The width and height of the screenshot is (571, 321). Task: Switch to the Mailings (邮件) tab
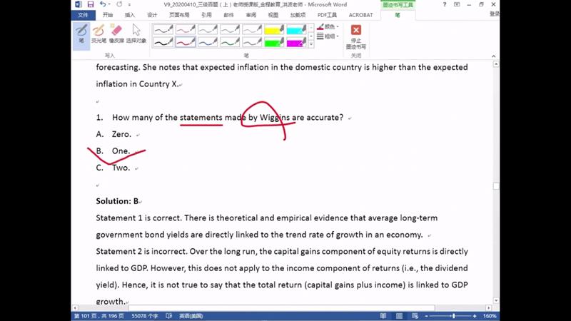pos(228,15)
